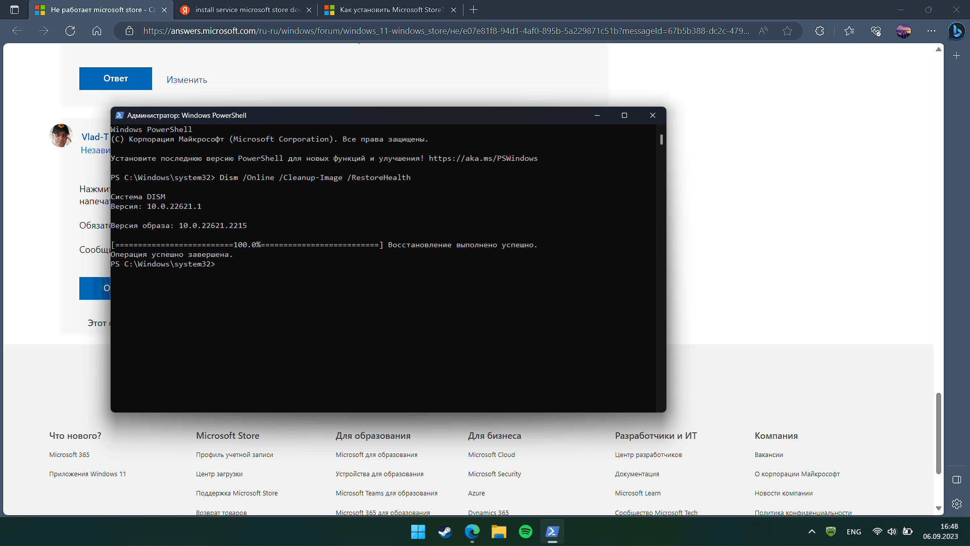The height and width of the screenshot is (546, 970).
Task: Add a tool to Edge sidebar
Action: pyautogui.click(x=956, y=56)
